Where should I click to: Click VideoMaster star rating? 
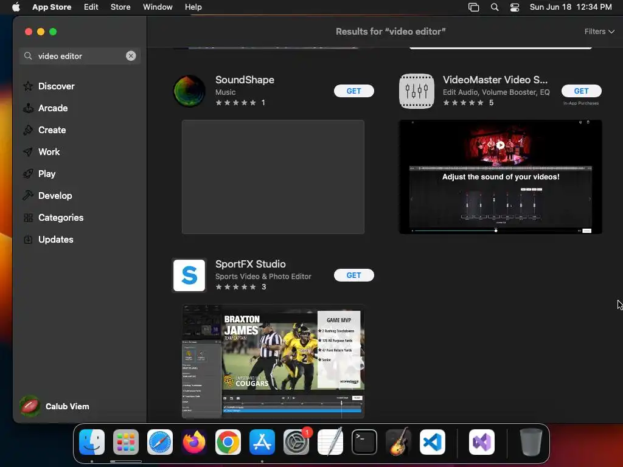(x=463, y=103)
